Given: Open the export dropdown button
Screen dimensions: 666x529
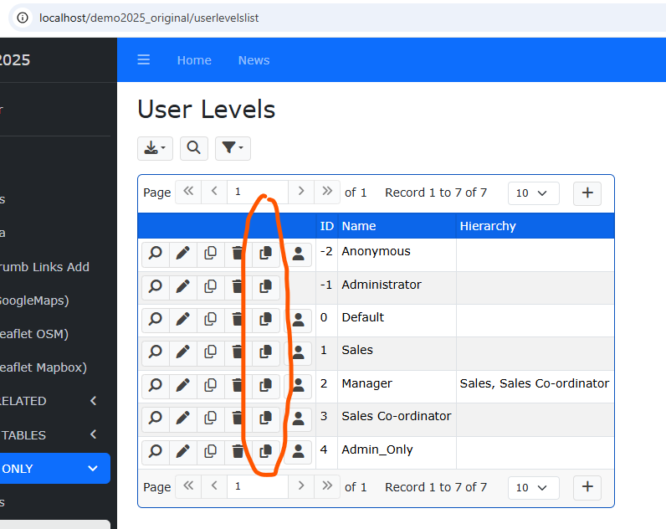Looking at the screenshot, I should pos(155,148).
